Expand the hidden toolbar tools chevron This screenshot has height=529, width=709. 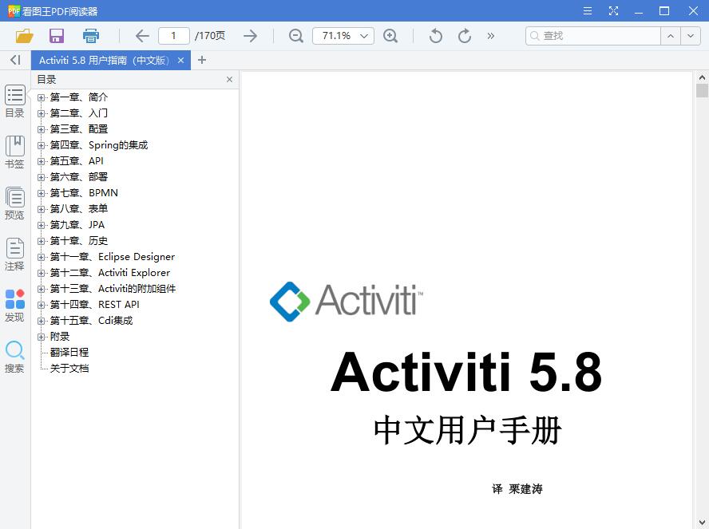pyautogui.click(x=491, y=36)
